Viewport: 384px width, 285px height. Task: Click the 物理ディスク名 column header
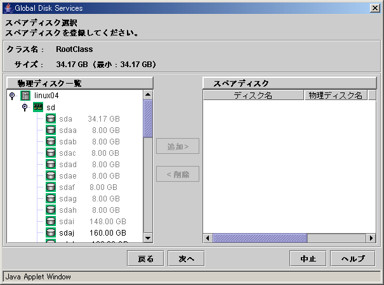point(335,95)
